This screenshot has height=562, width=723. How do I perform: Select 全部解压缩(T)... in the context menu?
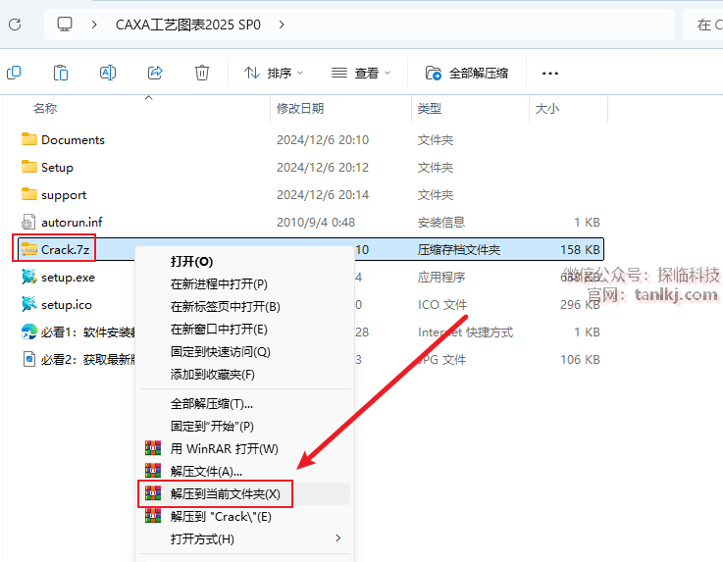click(212, 403)
